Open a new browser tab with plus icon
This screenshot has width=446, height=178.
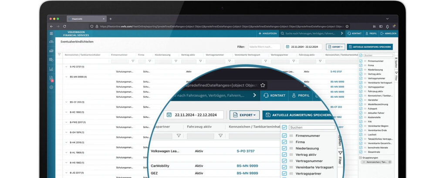tap(111, 19)
